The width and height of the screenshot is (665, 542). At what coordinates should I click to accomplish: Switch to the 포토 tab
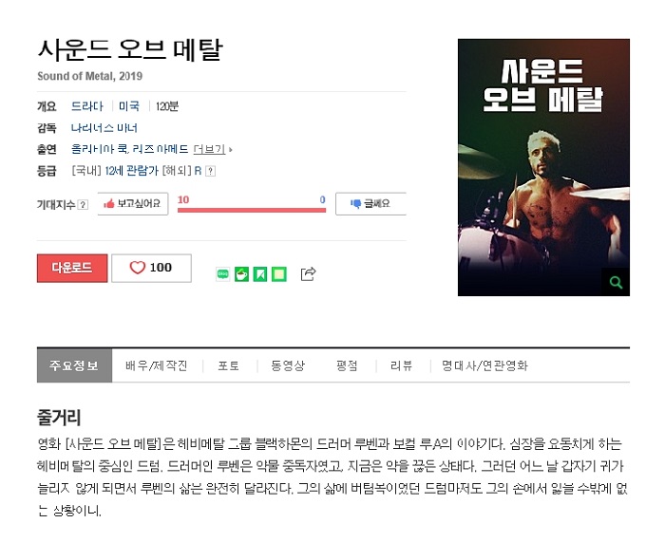click(x=228, y=365)
